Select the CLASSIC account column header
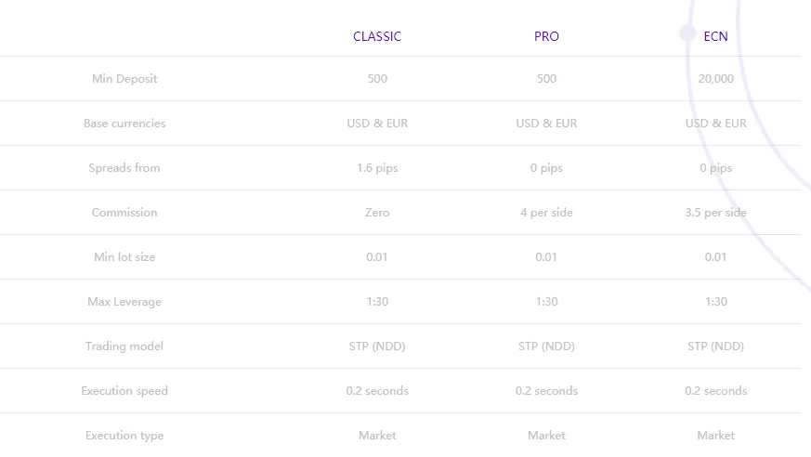Image resolution: width=811 pixels, height=457 pixels. tap(377, 36)
